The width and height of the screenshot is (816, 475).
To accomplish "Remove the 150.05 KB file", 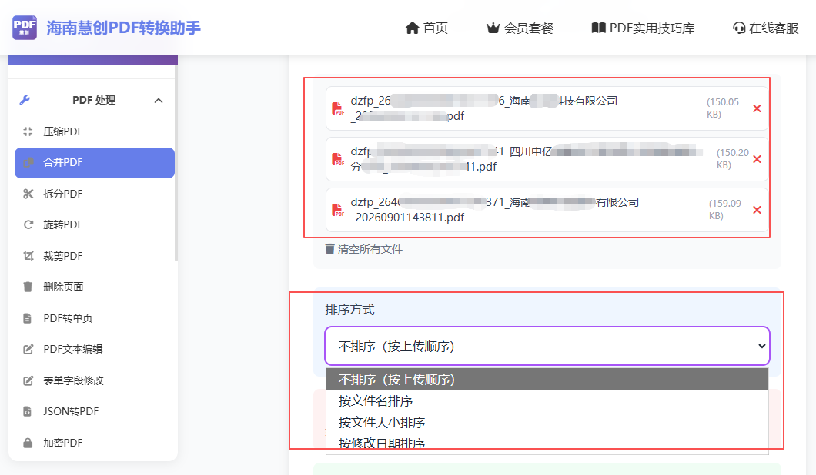I will [x=757, y=108].
